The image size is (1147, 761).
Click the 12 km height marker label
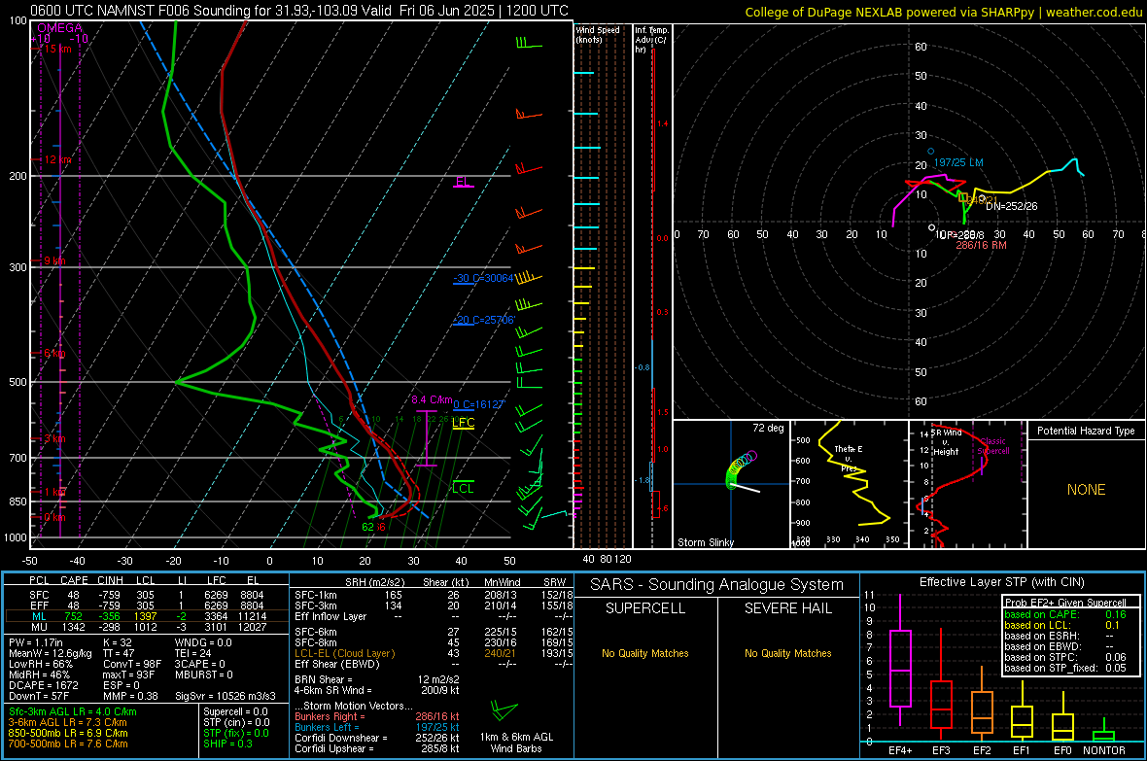click(x=57, y=159)
